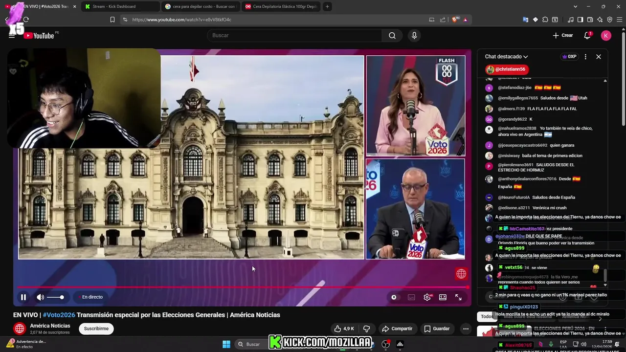626x352 pixels.
Task: Save video with Guardar
Action: [437, 329]
